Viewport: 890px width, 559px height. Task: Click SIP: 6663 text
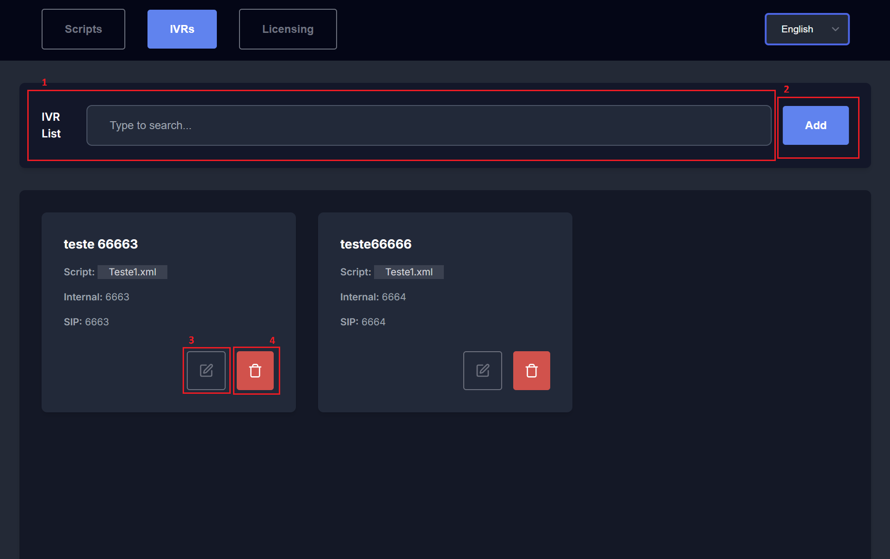(86, 322)
